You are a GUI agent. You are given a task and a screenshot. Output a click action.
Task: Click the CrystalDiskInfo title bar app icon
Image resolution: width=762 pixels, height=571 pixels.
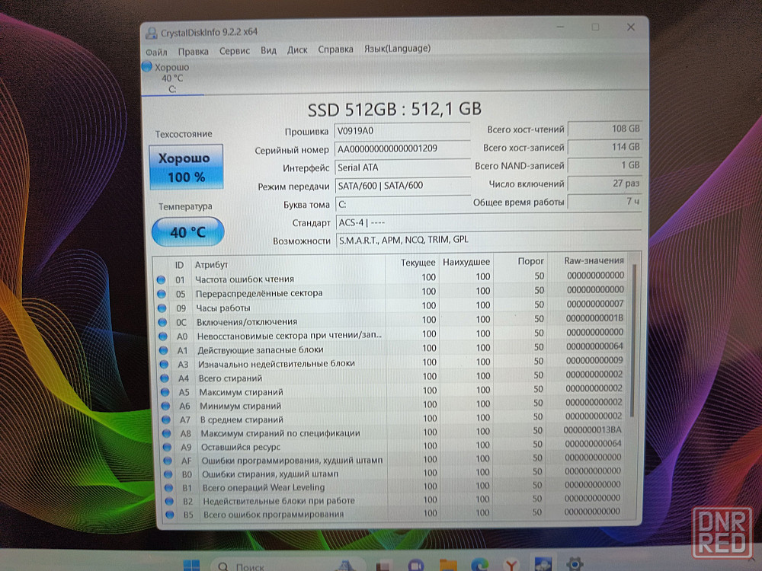coord(152,33)
